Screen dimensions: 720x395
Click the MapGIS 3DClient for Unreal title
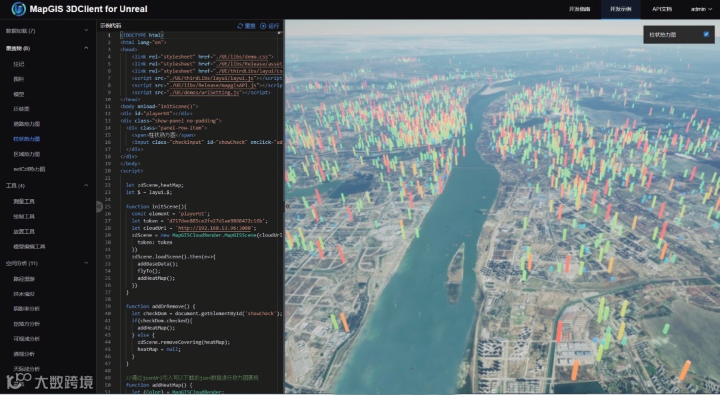(x=89, y=9)
